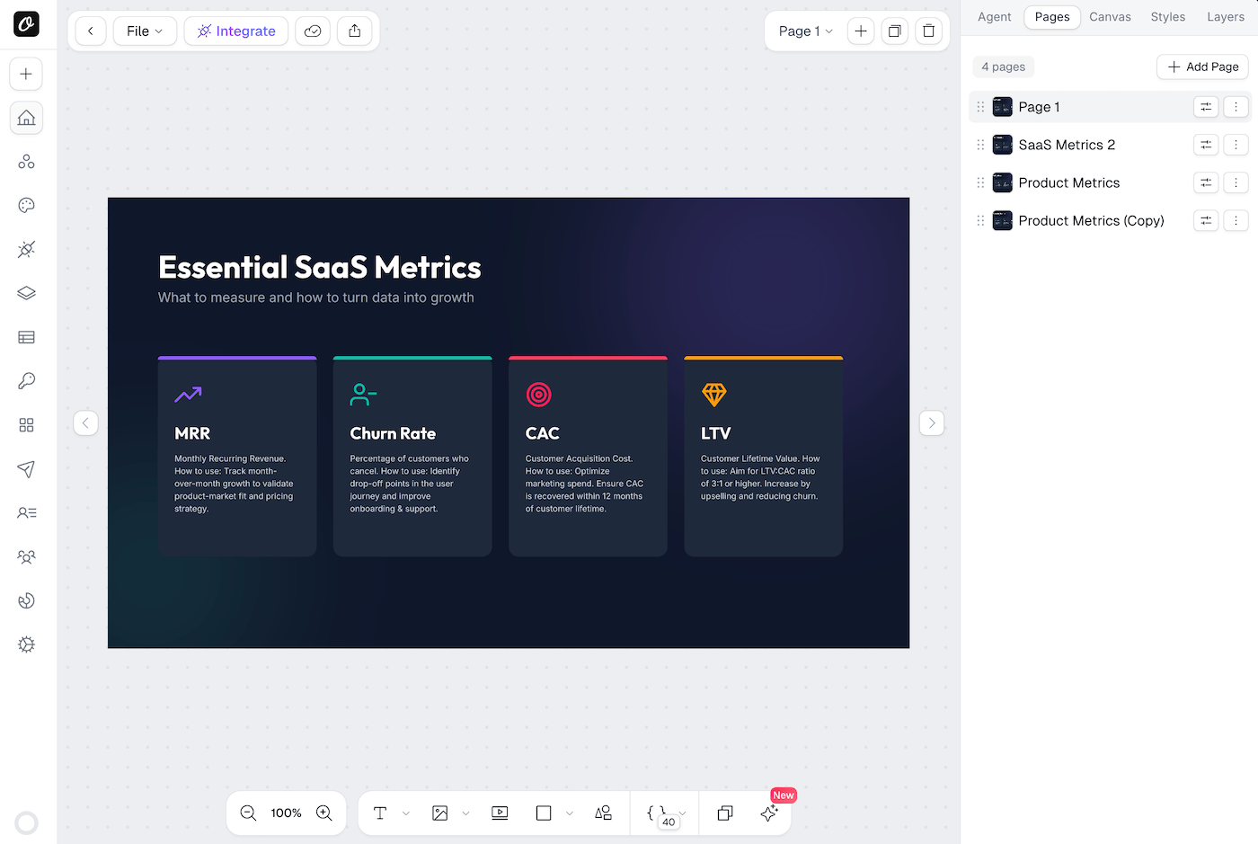
Task: Click the zoom in magnifier icon
Action: 324,813
